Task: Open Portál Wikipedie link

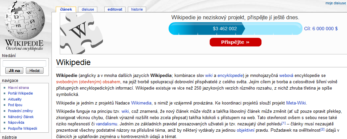Action: (20, 93)
